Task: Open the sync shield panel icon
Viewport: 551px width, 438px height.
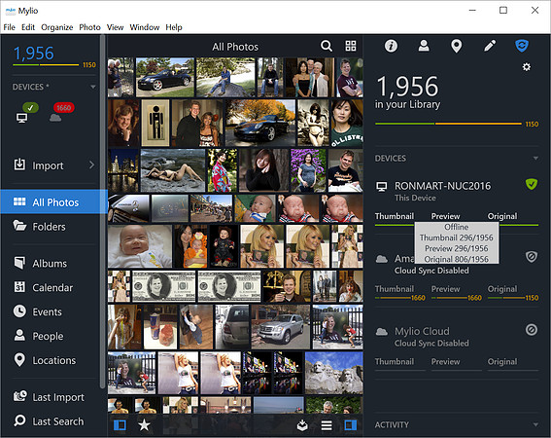Action: pyautogui.click(x=522, y=46)
